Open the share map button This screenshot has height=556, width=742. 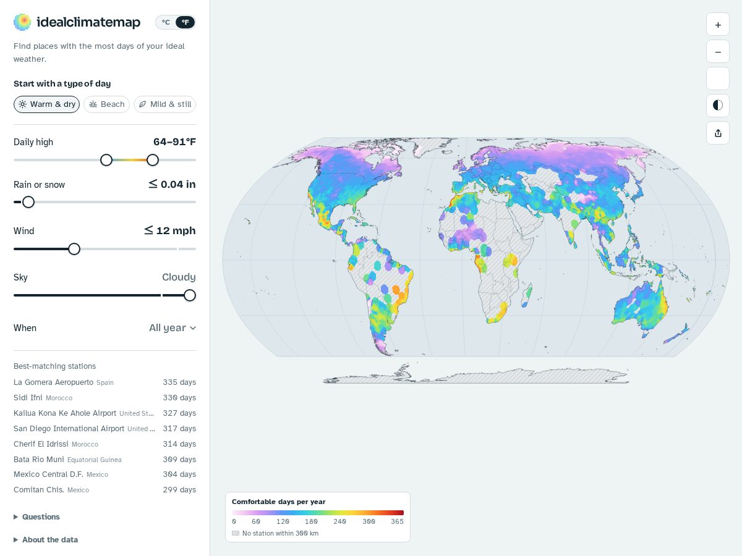coord(718,133)
